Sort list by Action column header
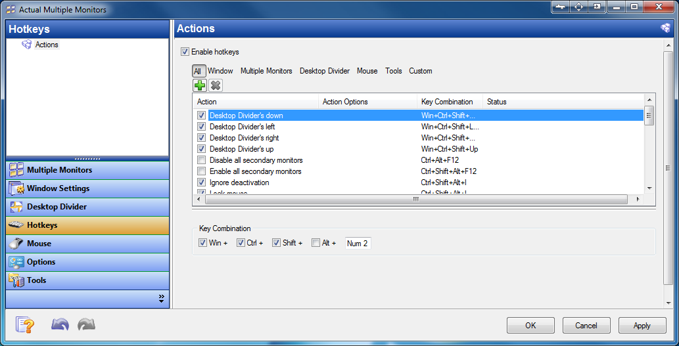 pos(256,102)
